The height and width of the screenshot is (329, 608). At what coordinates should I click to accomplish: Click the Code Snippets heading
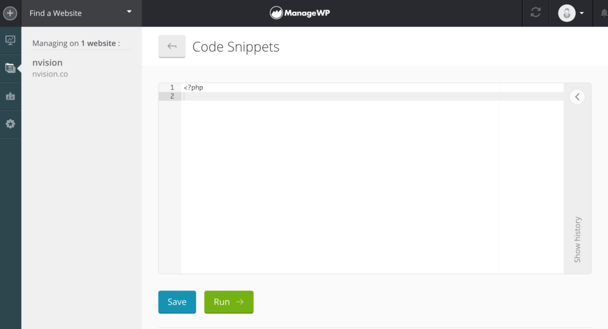click(236, 47)
